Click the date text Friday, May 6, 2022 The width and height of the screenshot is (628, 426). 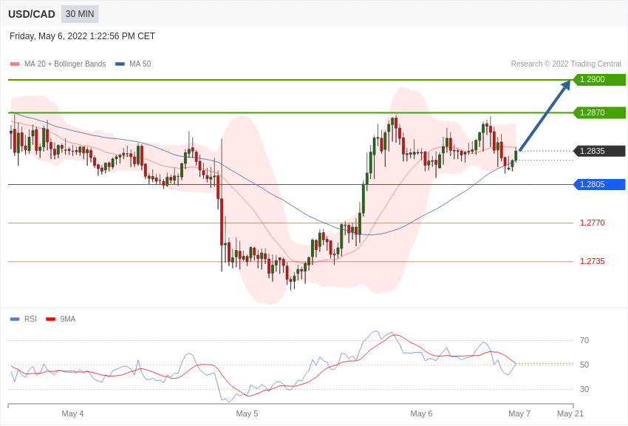(x=48, y=36)
